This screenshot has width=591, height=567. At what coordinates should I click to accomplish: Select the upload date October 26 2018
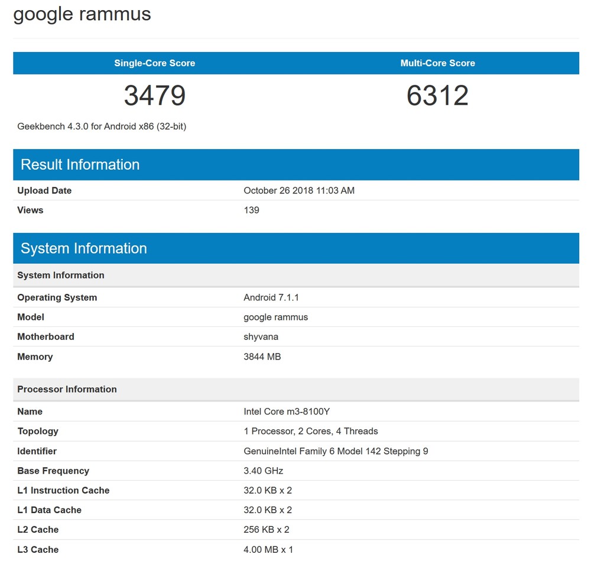click(x=298, y=190)
